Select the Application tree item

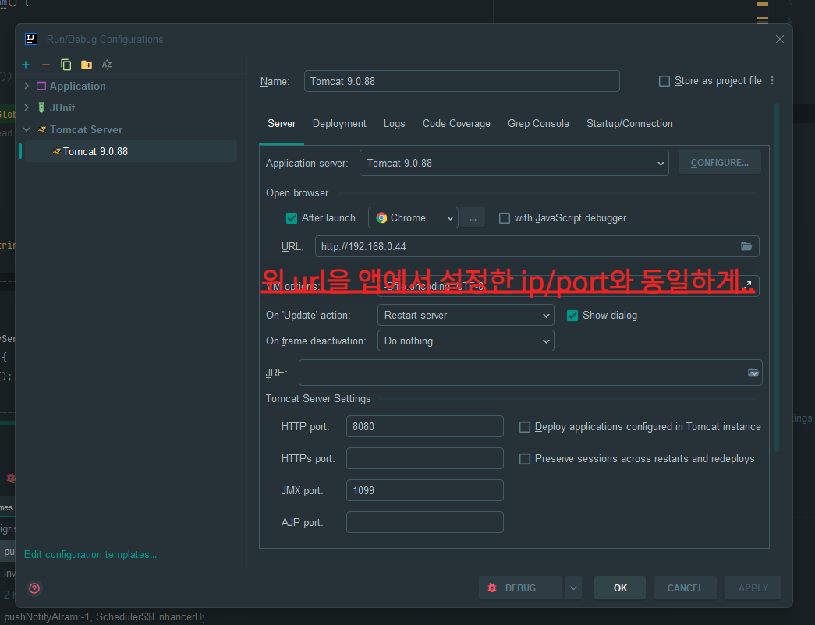(x=77, y=86)
